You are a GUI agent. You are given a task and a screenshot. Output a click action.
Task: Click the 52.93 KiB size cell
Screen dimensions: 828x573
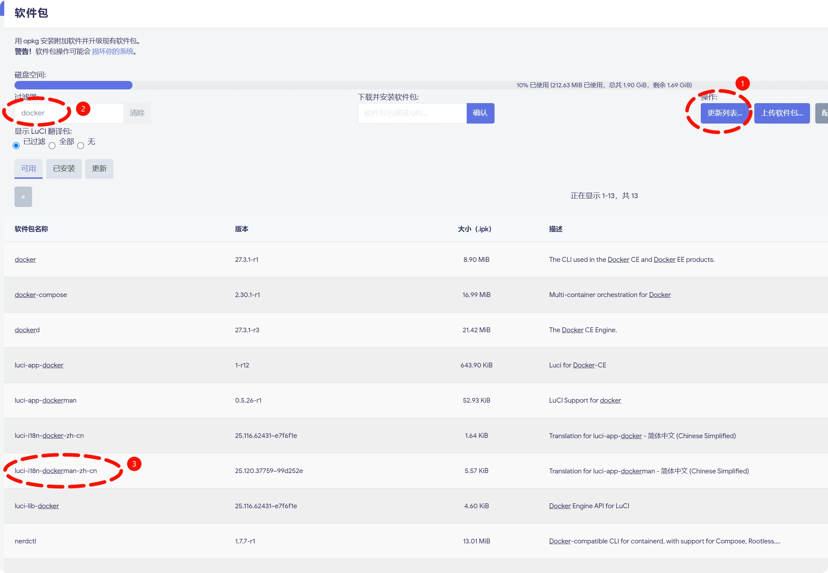476,400
